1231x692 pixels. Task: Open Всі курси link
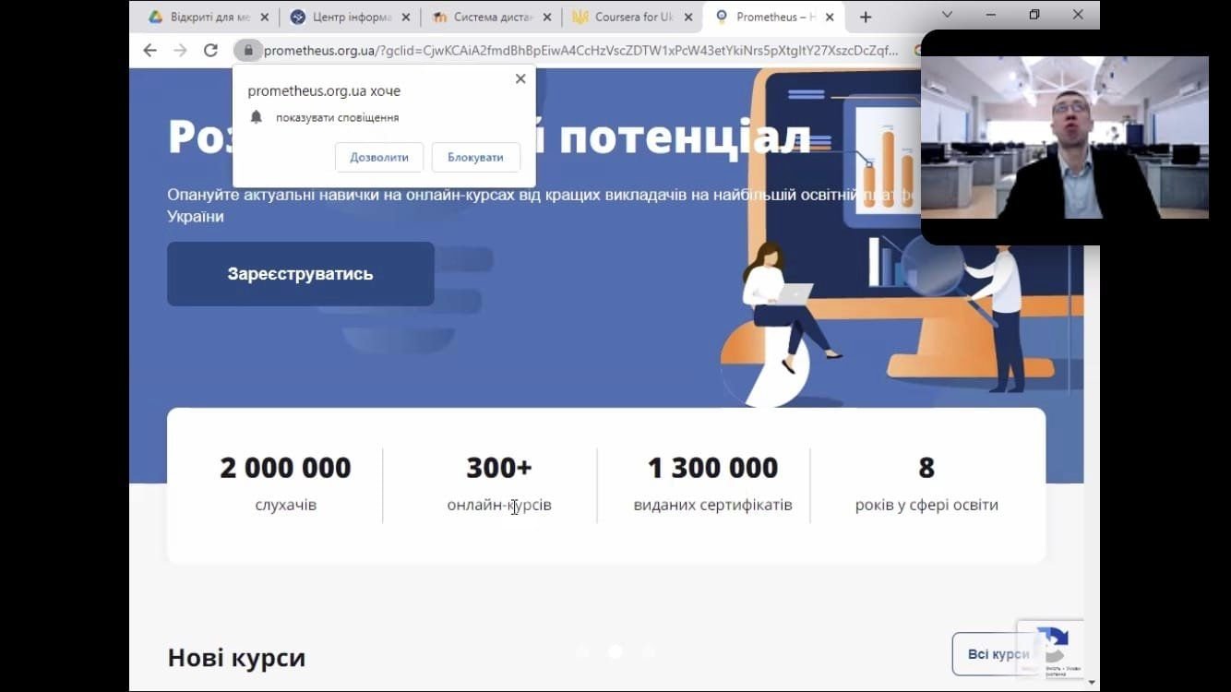coord(998,654)
